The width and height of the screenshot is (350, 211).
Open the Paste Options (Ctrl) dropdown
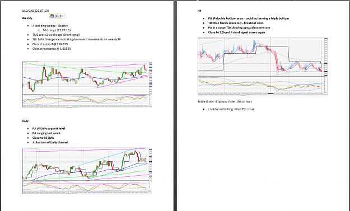click(57, 16)
